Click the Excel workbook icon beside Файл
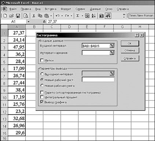The width and height of the screenshot is (155, 141). tap(5, 9)
